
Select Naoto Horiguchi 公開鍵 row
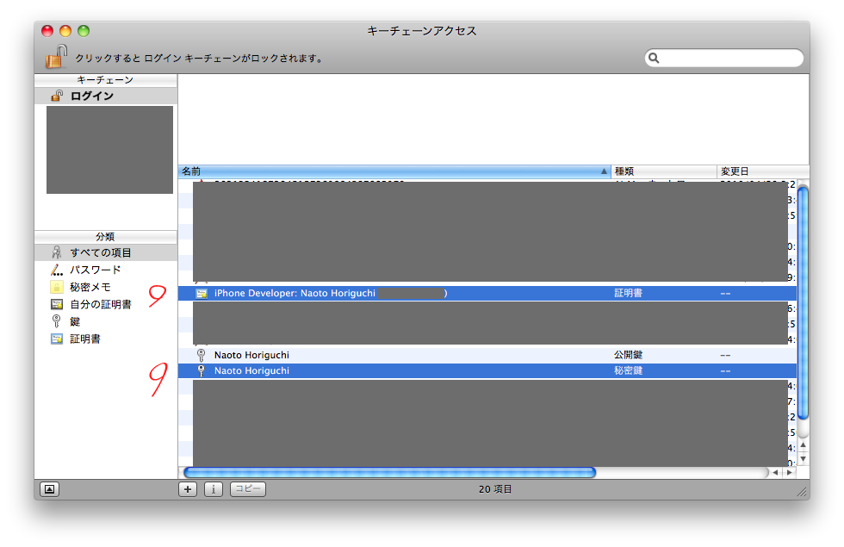pos(487,355)
